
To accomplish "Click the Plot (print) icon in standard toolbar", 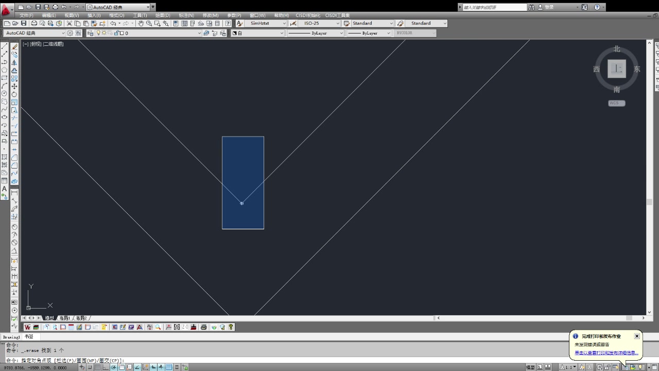I will (x=34, y=23).
